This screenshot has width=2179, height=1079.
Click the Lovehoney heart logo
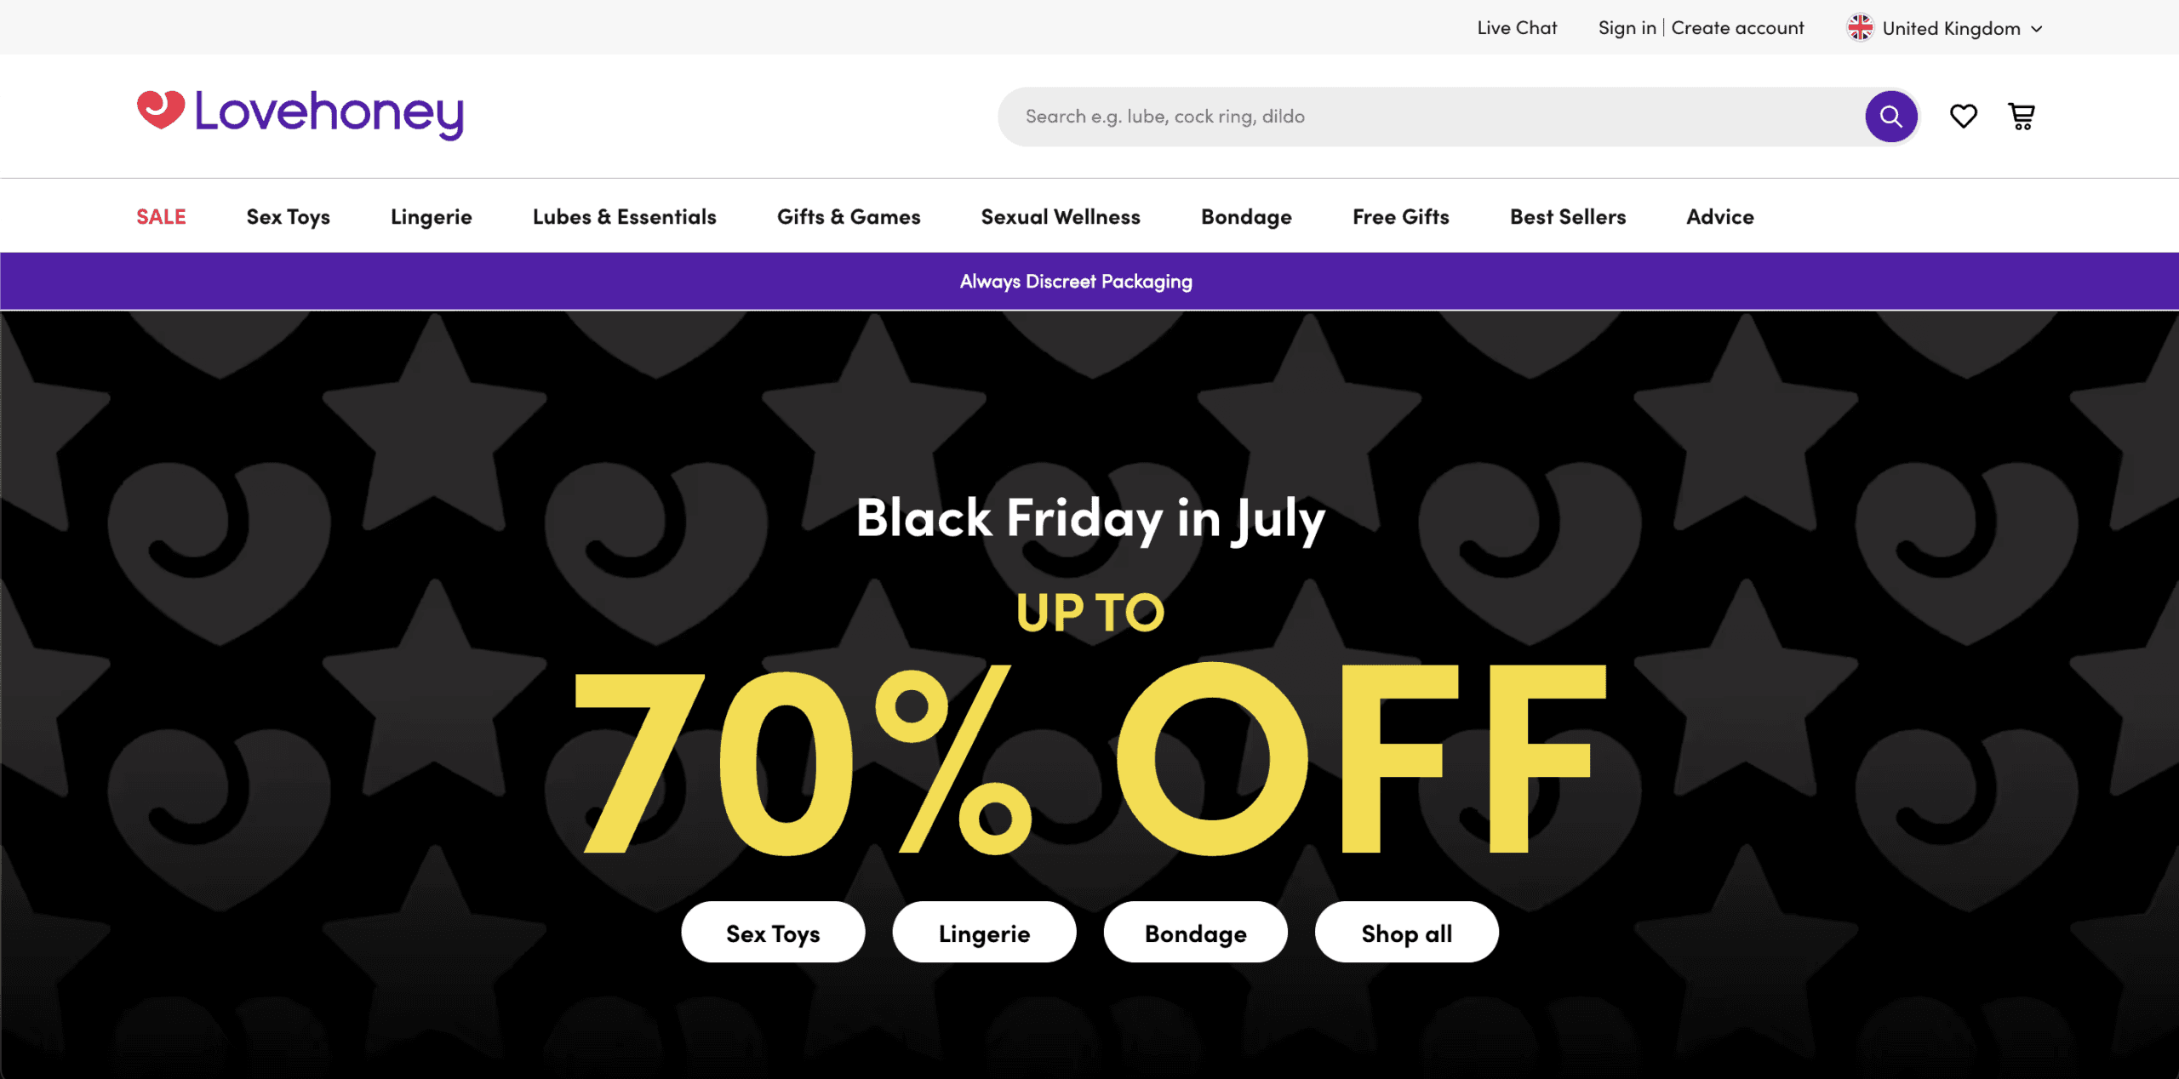(x=158, y=111)
